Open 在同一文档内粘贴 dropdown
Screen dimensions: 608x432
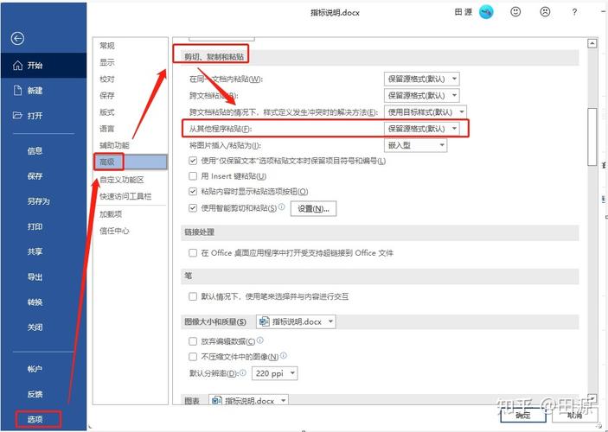[422, 79]
